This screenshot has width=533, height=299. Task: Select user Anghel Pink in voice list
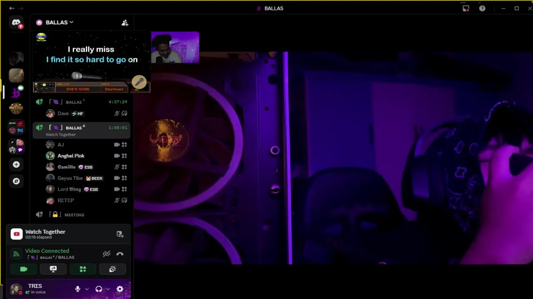(x=87, y=156)
